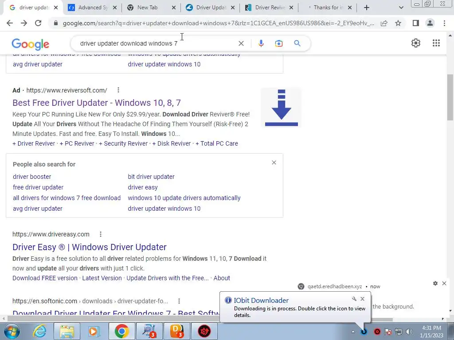Open About sitelink under Driver Easy

tap(222, 278)
